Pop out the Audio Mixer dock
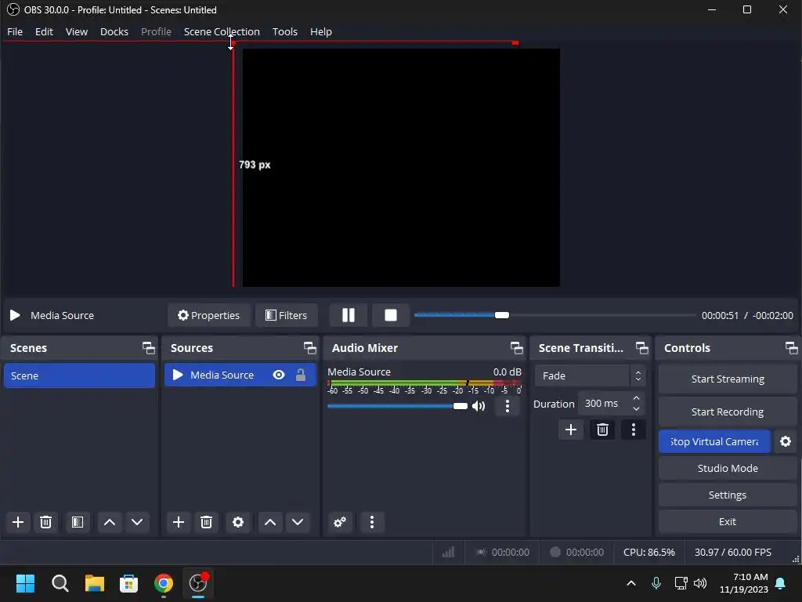Image resolution: width=802 pixels, height=602 pixels. (x=517, y=348)
